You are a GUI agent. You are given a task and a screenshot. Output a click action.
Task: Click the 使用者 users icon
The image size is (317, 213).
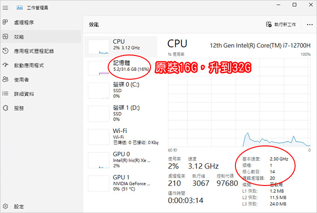point(5,79)
